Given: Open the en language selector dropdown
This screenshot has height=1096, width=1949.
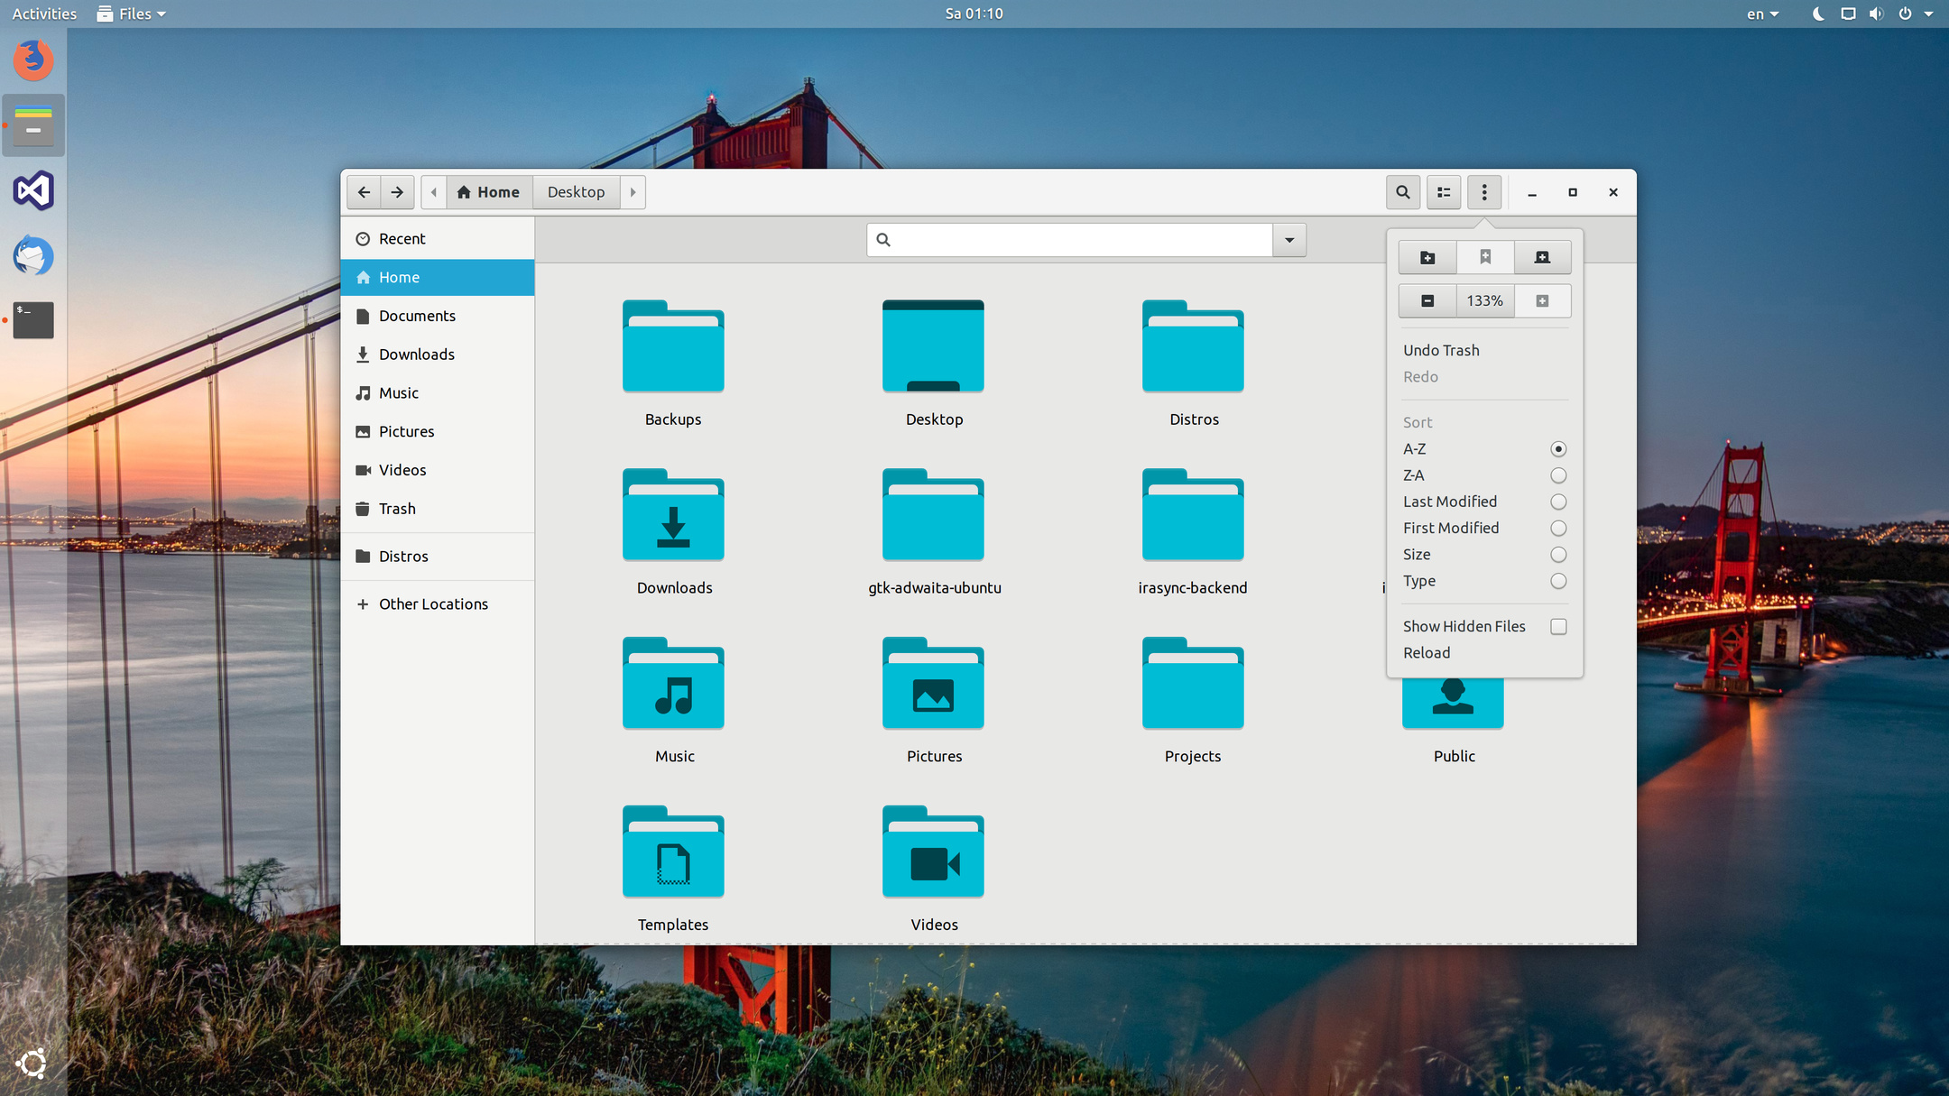Looking at the screenshot, I should (1761, 14).
